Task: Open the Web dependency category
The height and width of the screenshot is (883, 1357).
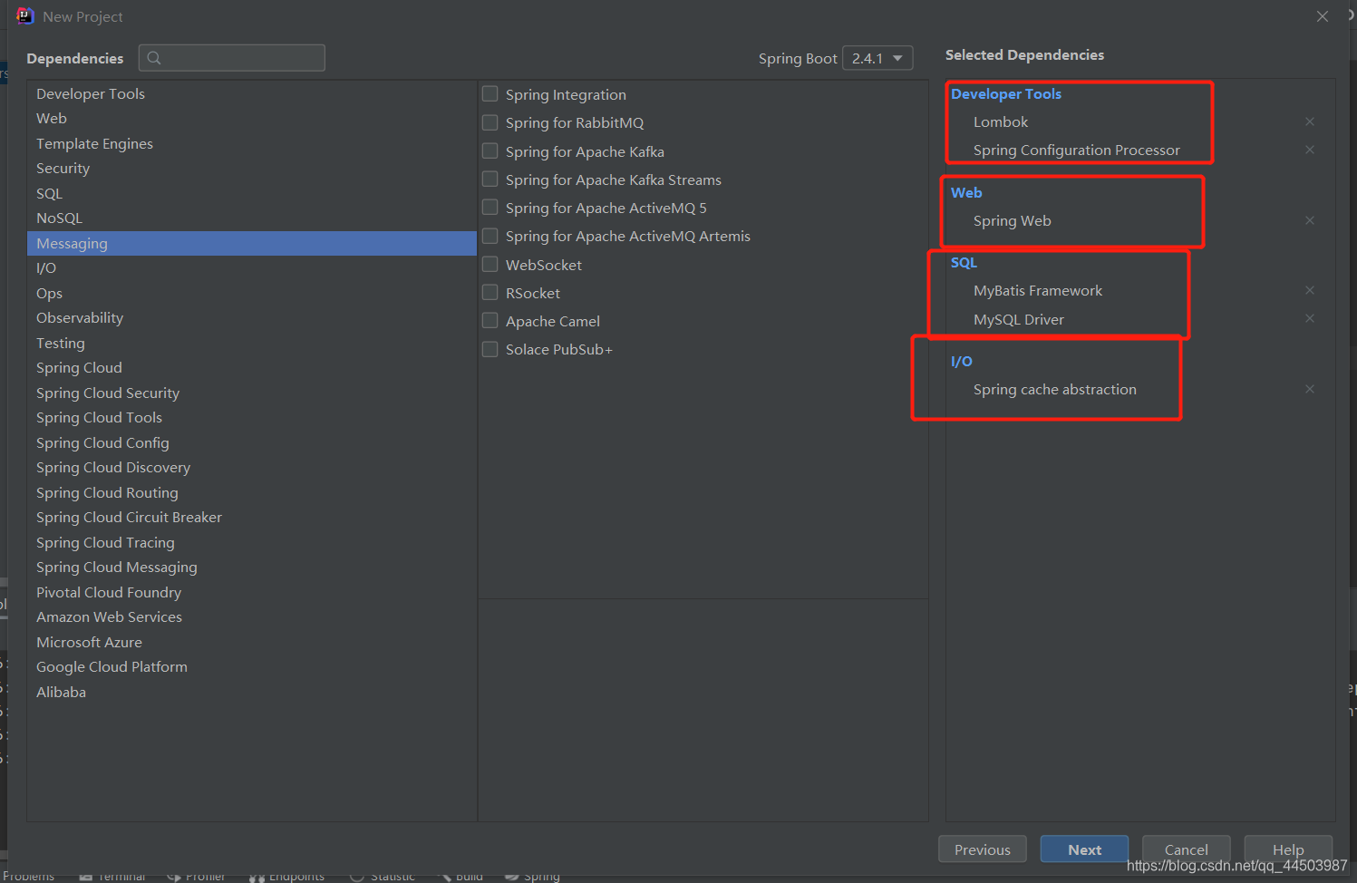Action: (x=252, y=119)
